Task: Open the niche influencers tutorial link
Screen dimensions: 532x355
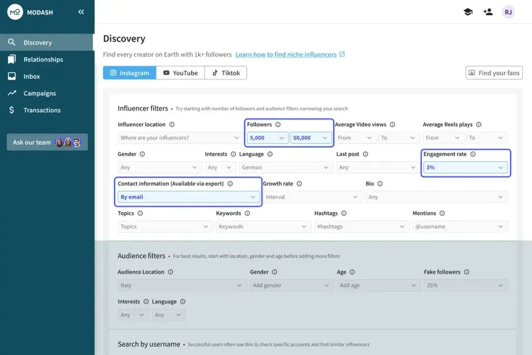Action: [286, 54]
